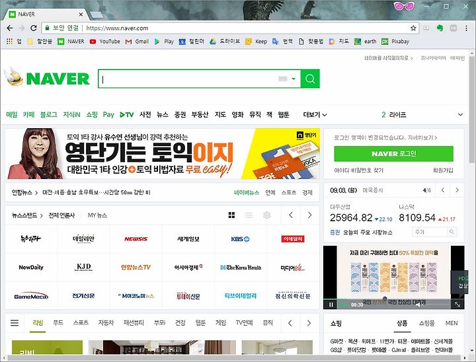Pause the video advertisement
The width and height of the screenshot is (476, 362).
click(x=331, y=305)
